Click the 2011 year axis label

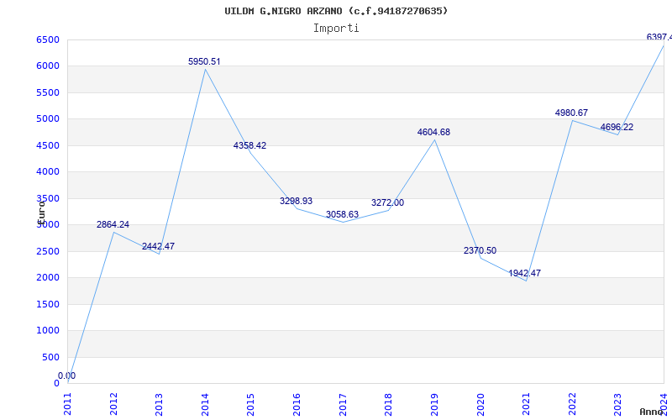click(x=68, y=404)
